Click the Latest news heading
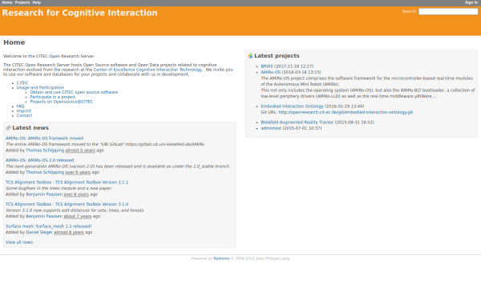Screen dimensions: 481x300 (x=30, y=128)
